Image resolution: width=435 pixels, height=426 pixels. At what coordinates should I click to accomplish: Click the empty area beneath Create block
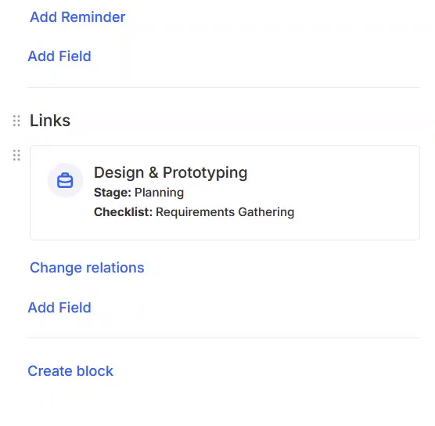217,403
